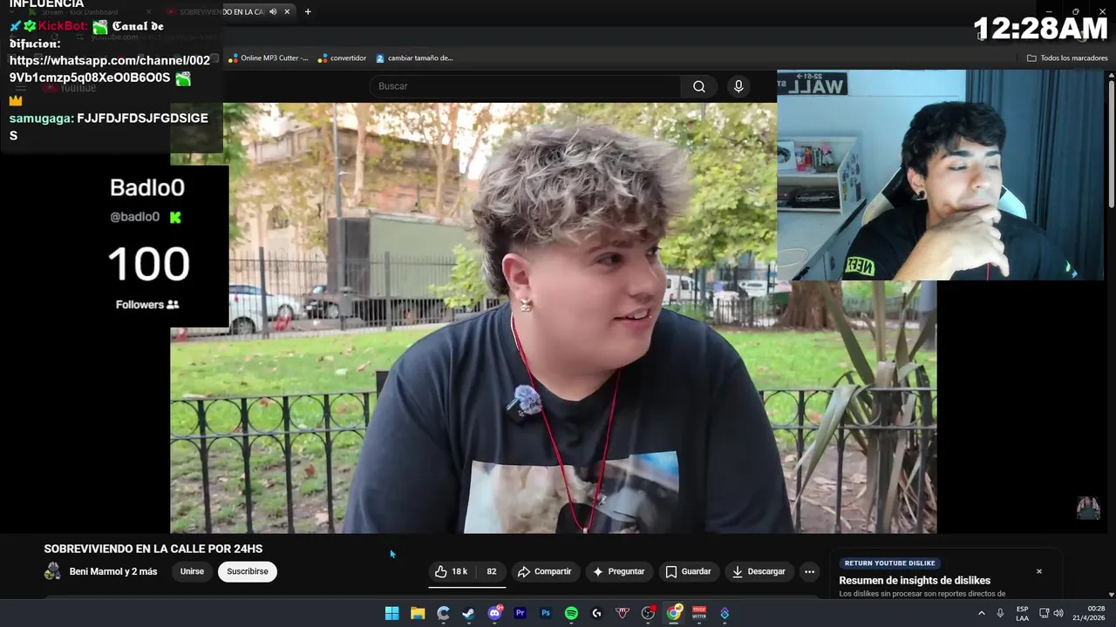This screenshot has width=1116, height=627.
Task: Launch Photoshop from the taskbar
Action: coord(546,613)
